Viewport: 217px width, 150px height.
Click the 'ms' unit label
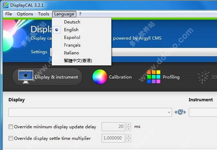[x=137, y=127]
